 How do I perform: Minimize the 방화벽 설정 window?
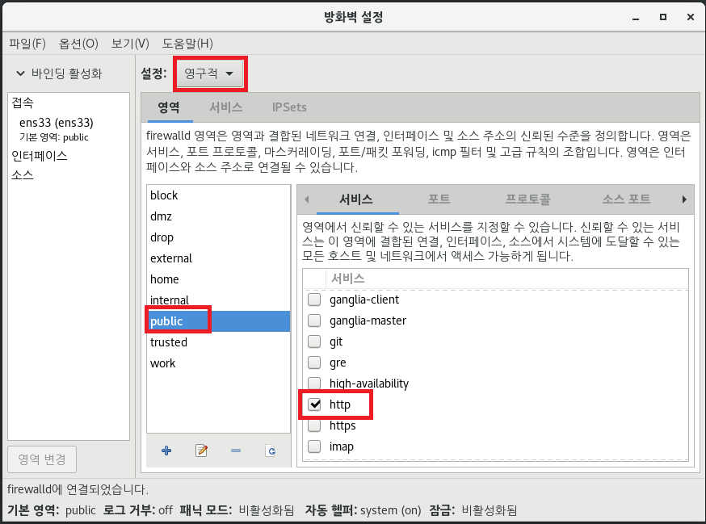(636, 18)
